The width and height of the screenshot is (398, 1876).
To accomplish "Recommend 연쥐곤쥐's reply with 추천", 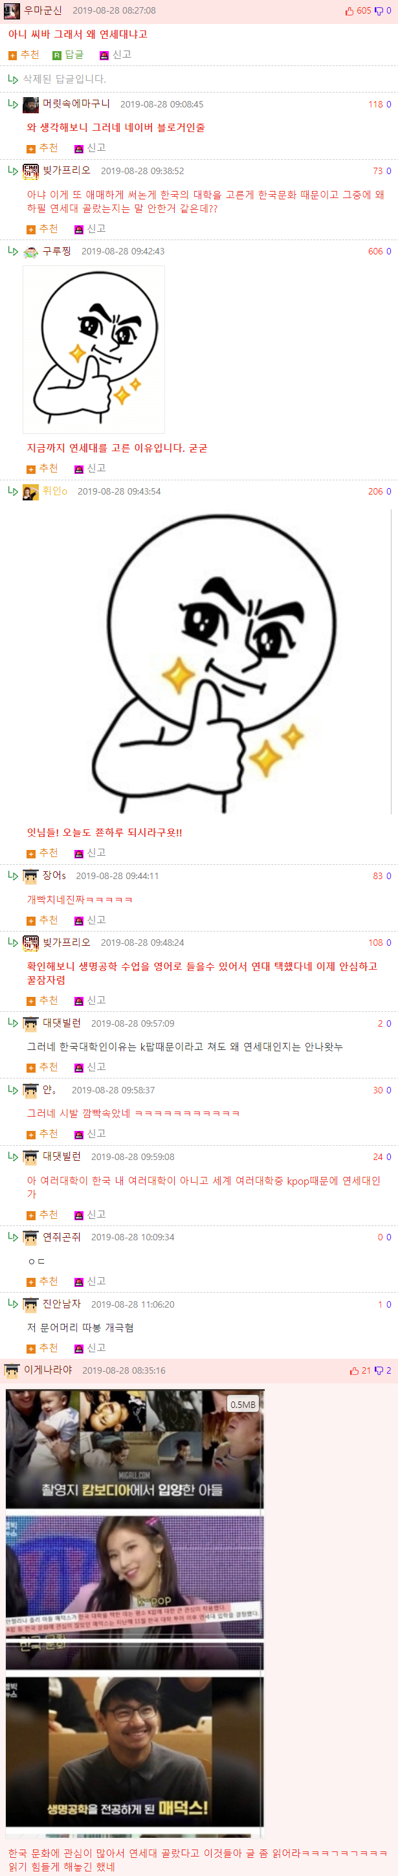I will [x=42, y=1282].
